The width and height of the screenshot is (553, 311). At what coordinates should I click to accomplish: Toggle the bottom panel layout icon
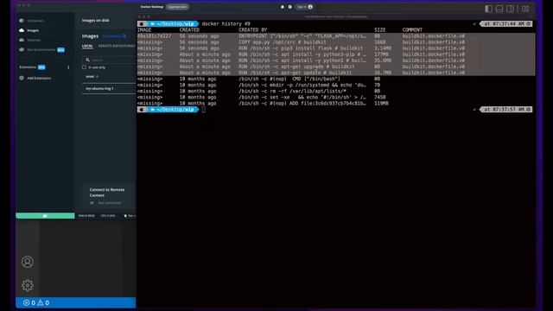click(x=499, y=9)
